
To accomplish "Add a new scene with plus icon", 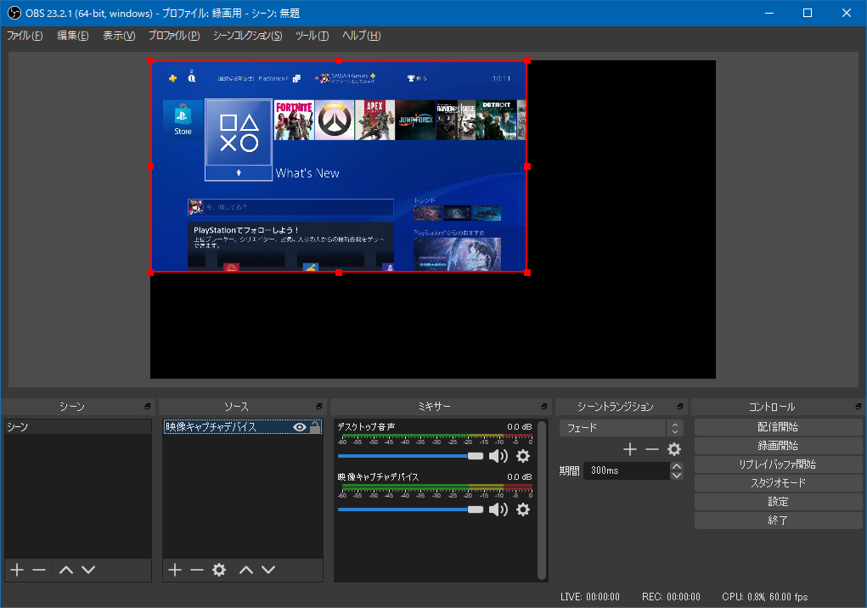I will [x=17, y=570].
